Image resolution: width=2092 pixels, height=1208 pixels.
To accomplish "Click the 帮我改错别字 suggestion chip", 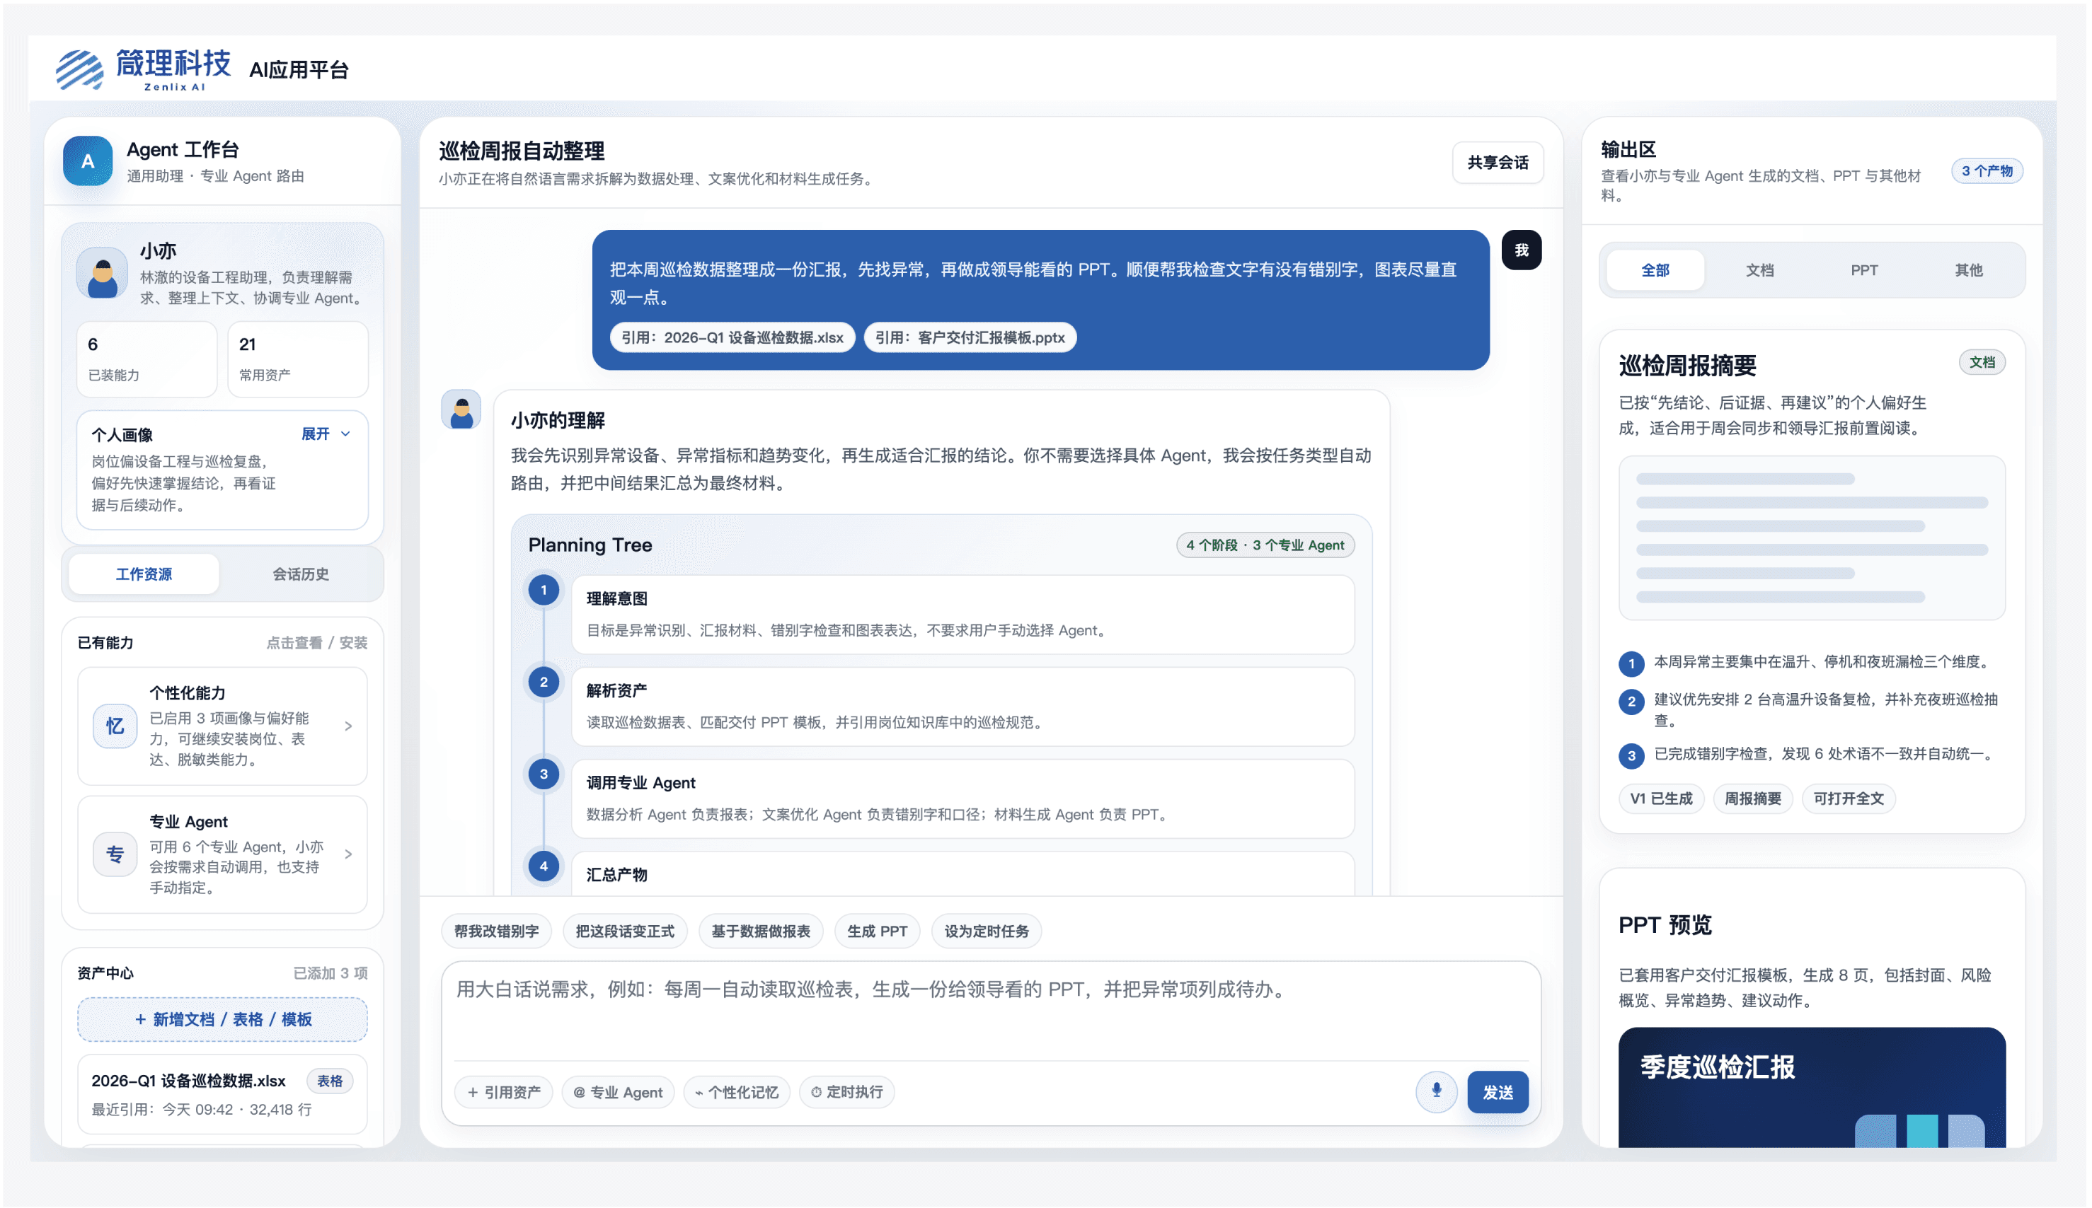I will tap(496, 931).
